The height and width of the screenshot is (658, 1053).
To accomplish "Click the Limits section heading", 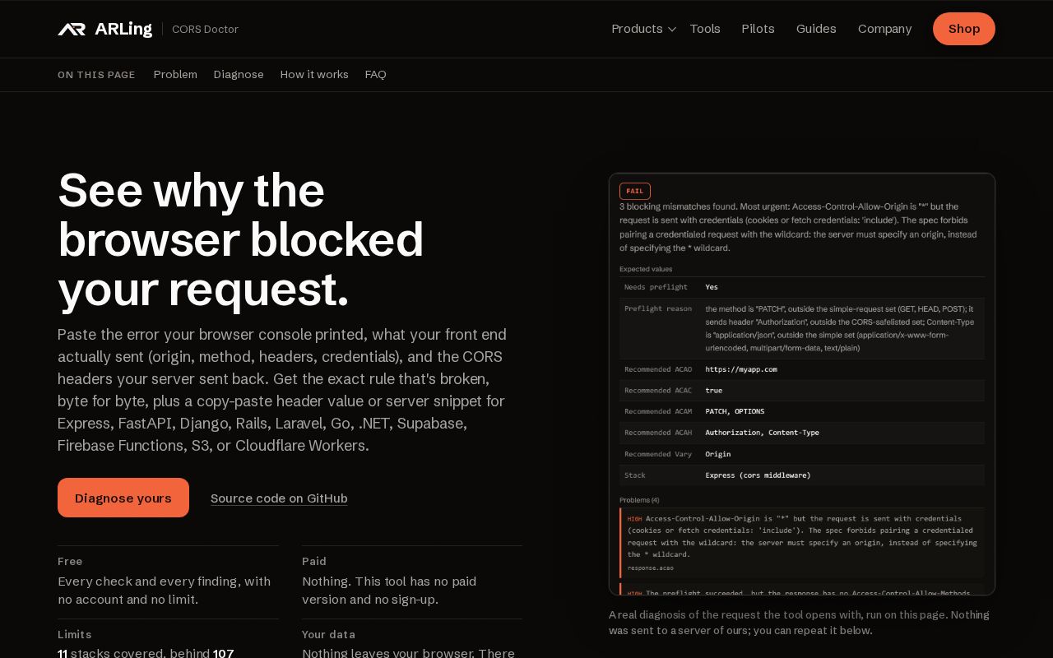I will click(x=75, y=634).
